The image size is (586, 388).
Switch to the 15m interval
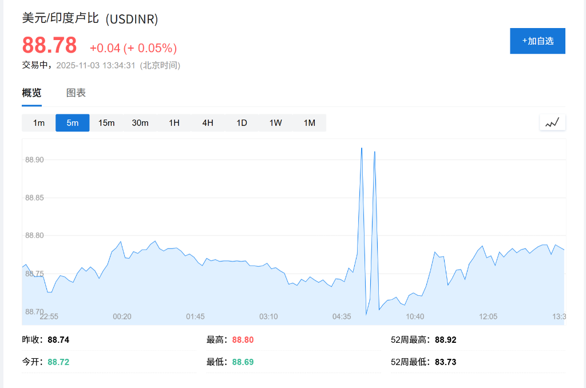[x=106, y=122]
